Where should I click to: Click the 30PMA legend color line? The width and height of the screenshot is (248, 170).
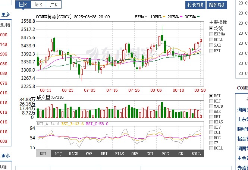pyautogui.click(x=198, y=17)
